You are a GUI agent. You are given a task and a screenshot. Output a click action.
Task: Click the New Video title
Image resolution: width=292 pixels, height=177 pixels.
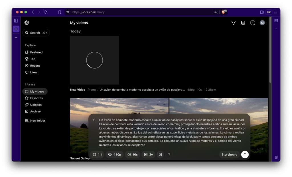click(x=78, y=90)
